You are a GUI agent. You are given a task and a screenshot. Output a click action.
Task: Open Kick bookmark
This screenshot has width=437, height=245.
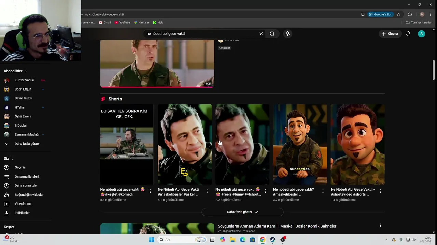(158, 22)
